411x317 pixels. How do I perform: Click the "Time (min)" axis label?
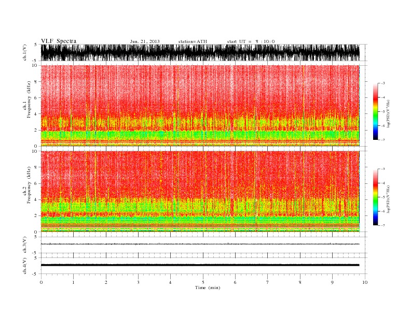[x=208, y=287]
